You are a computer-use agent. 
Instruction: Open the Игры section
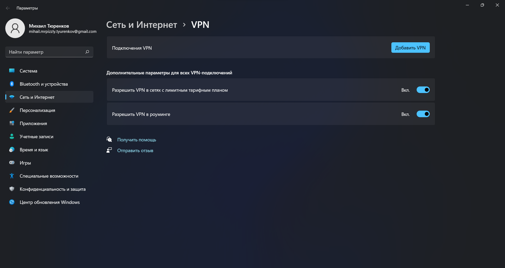point(49,163)
